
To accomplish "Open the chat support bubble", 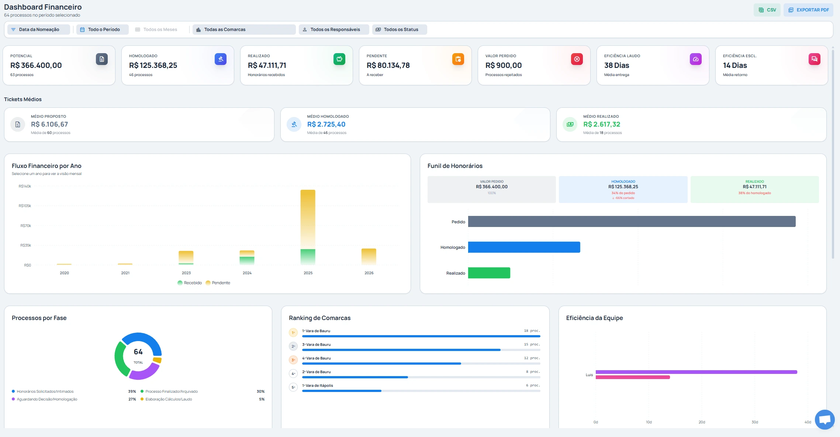I will tap(825, 420).
